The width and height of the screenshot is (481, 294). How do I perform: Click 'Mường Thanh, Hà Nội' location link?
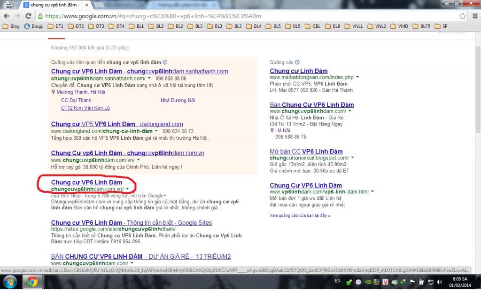(81, 92)
